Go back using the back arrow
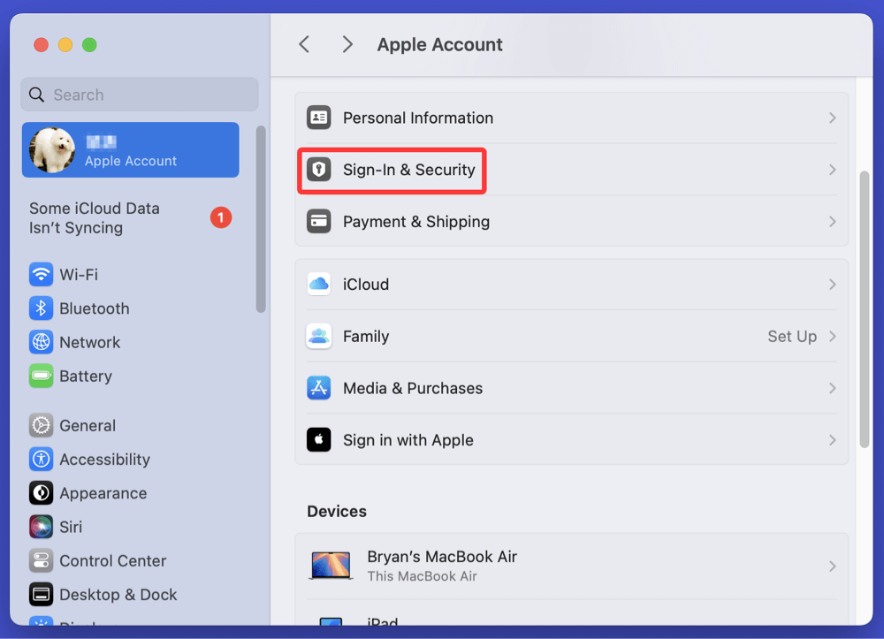 click(x=304, y=45)
